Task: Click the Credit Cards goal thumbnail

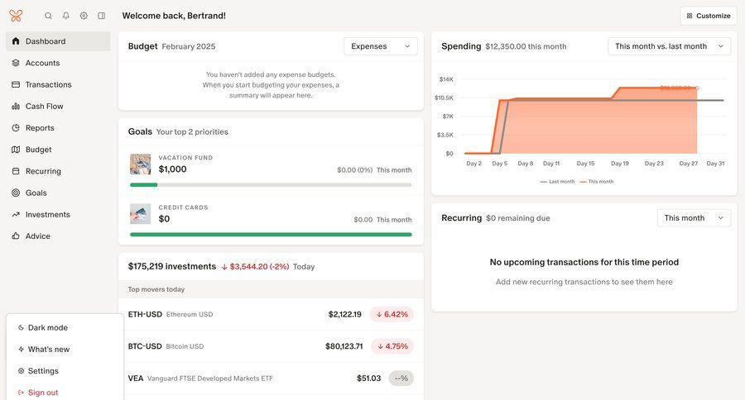Action: (140, 214)
